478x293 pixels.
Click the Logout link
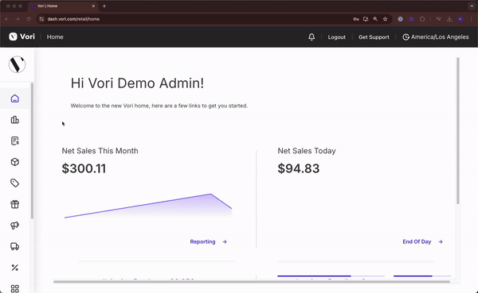[x=336, y=37]
